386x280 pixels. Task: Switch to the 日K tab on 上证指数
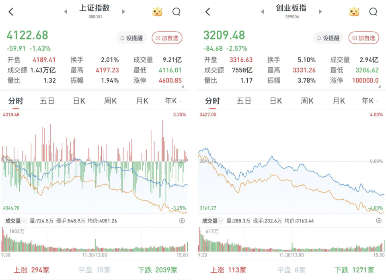click(x=78, y=101)
